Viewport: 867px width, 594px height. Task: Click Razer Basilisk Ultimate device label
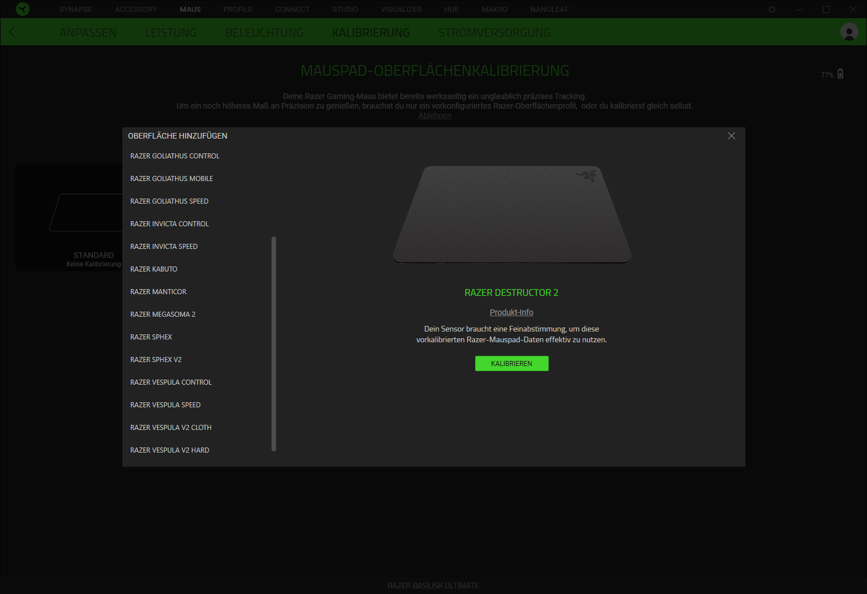pyautogui.click(x=433, y=586)
